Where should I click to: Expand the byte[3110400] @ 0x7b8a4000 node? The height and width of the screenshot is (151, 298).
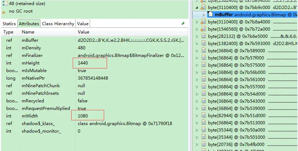[197, 22]
